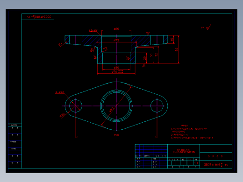The image size is (243, 182).
Task: Click the 350Z41W16P-15 drawing number in title block
Action: (216, 165)
